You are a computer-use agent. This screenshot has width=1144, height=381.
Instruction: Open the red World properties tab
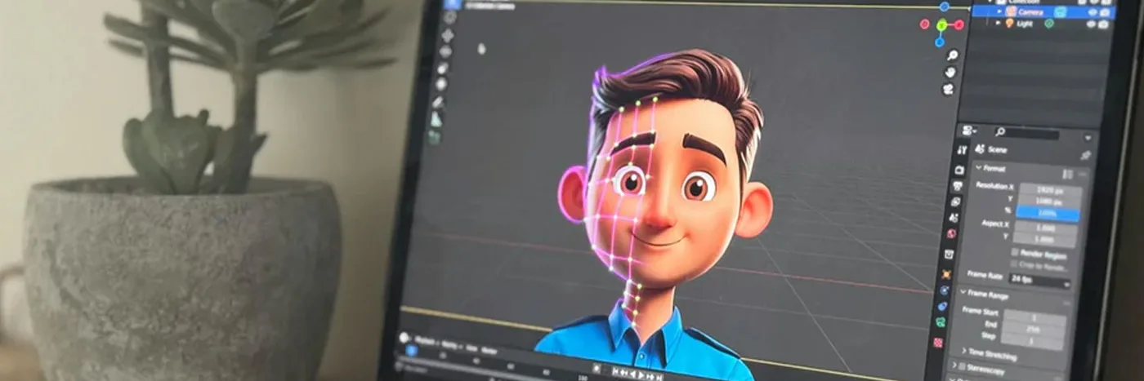click(951, 233)
